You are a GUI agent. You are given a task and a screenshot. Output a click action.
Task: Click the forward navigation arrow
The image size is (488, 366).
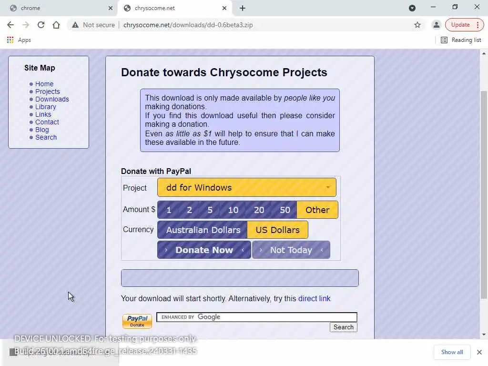tap(26, 25)
